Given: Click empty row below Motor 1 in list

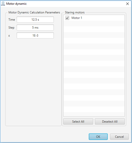Looking at the screenshot, I should (94, 24).
